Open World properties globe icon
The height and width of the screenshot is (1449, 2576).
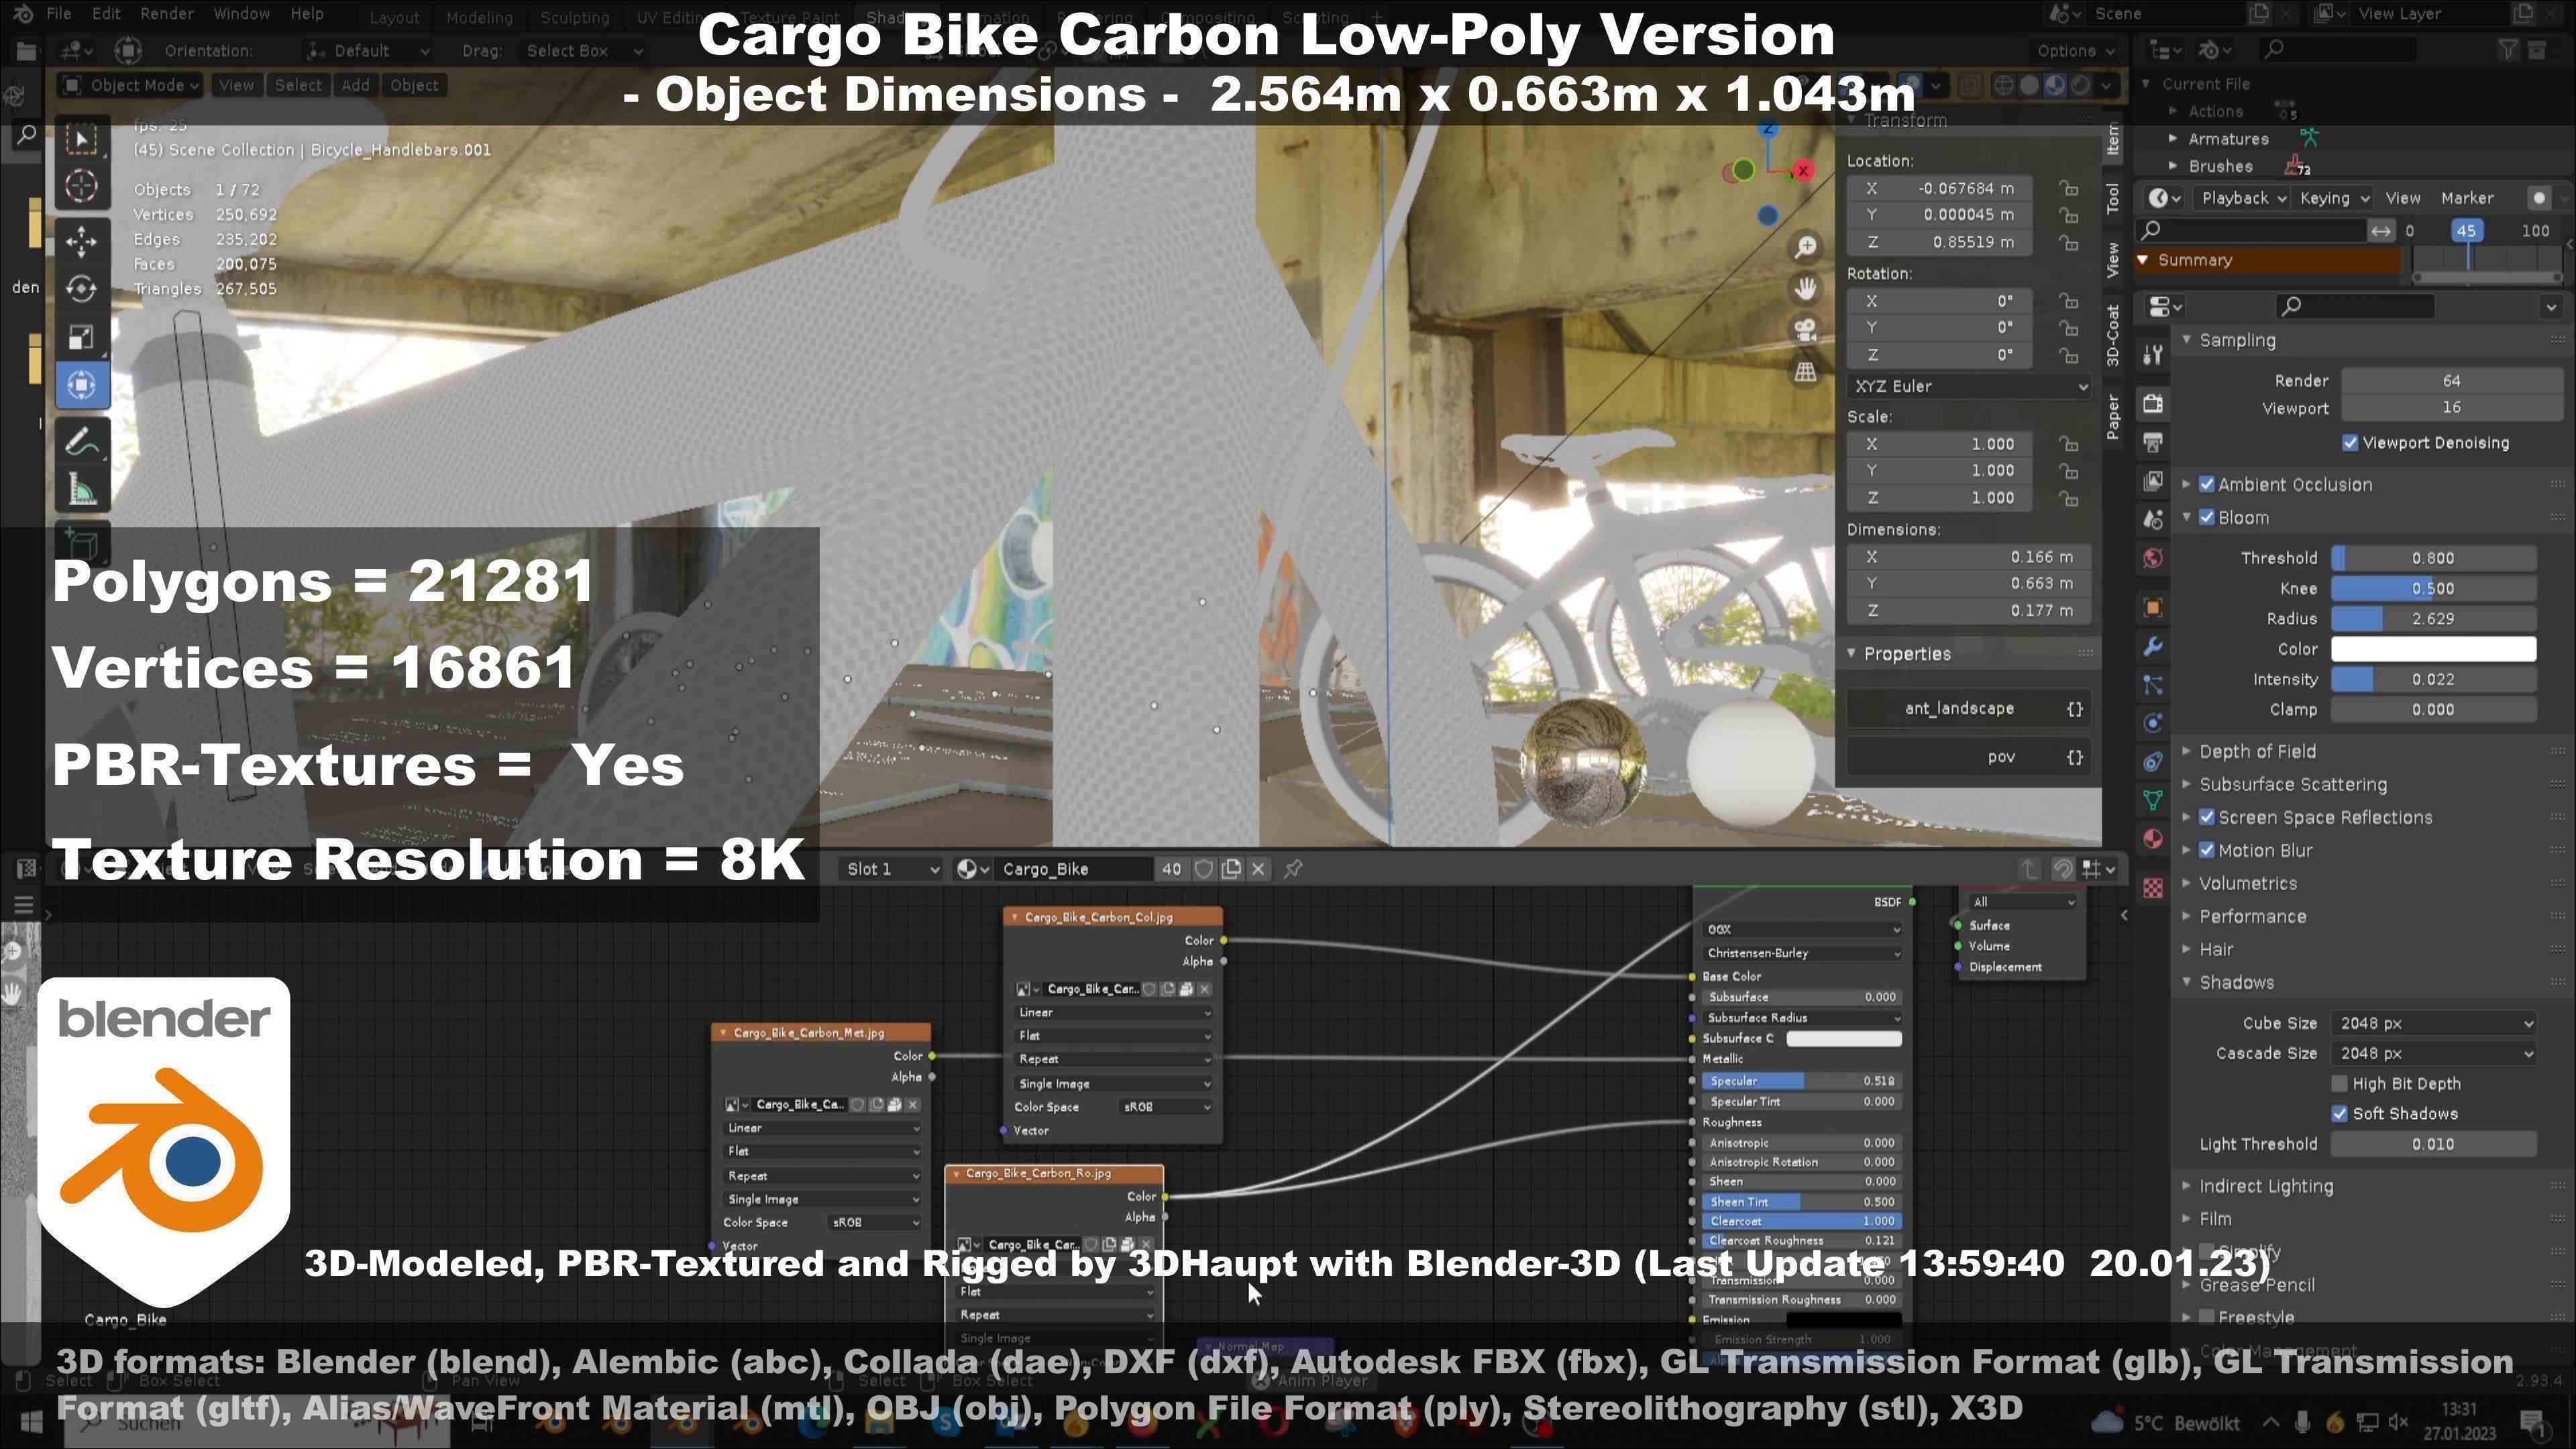click(x=2153, y=558)
